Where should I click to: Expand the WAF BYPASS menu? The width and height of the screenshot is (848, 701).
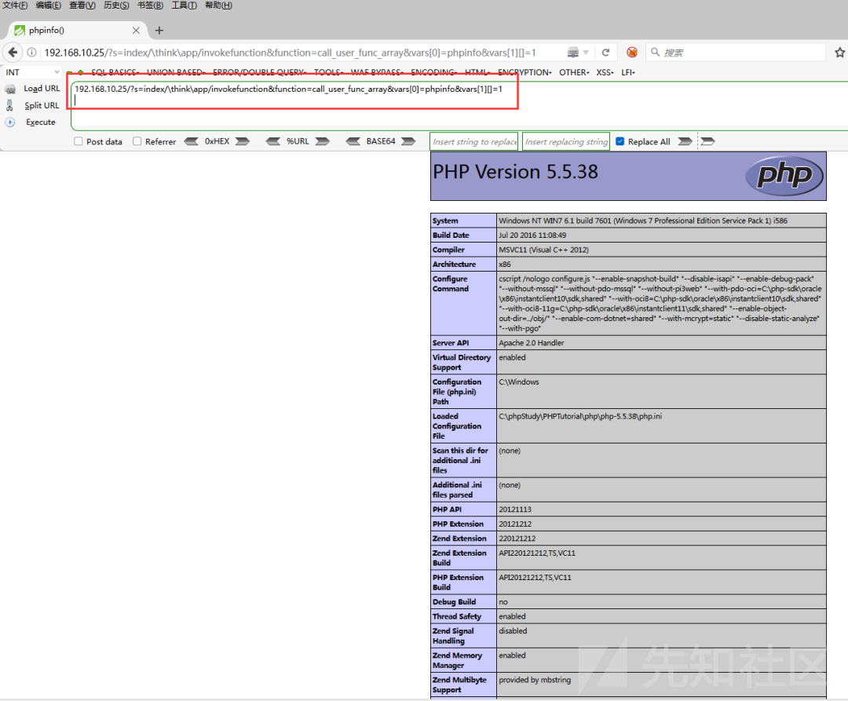pyautogui.click(x=377, y=72)
